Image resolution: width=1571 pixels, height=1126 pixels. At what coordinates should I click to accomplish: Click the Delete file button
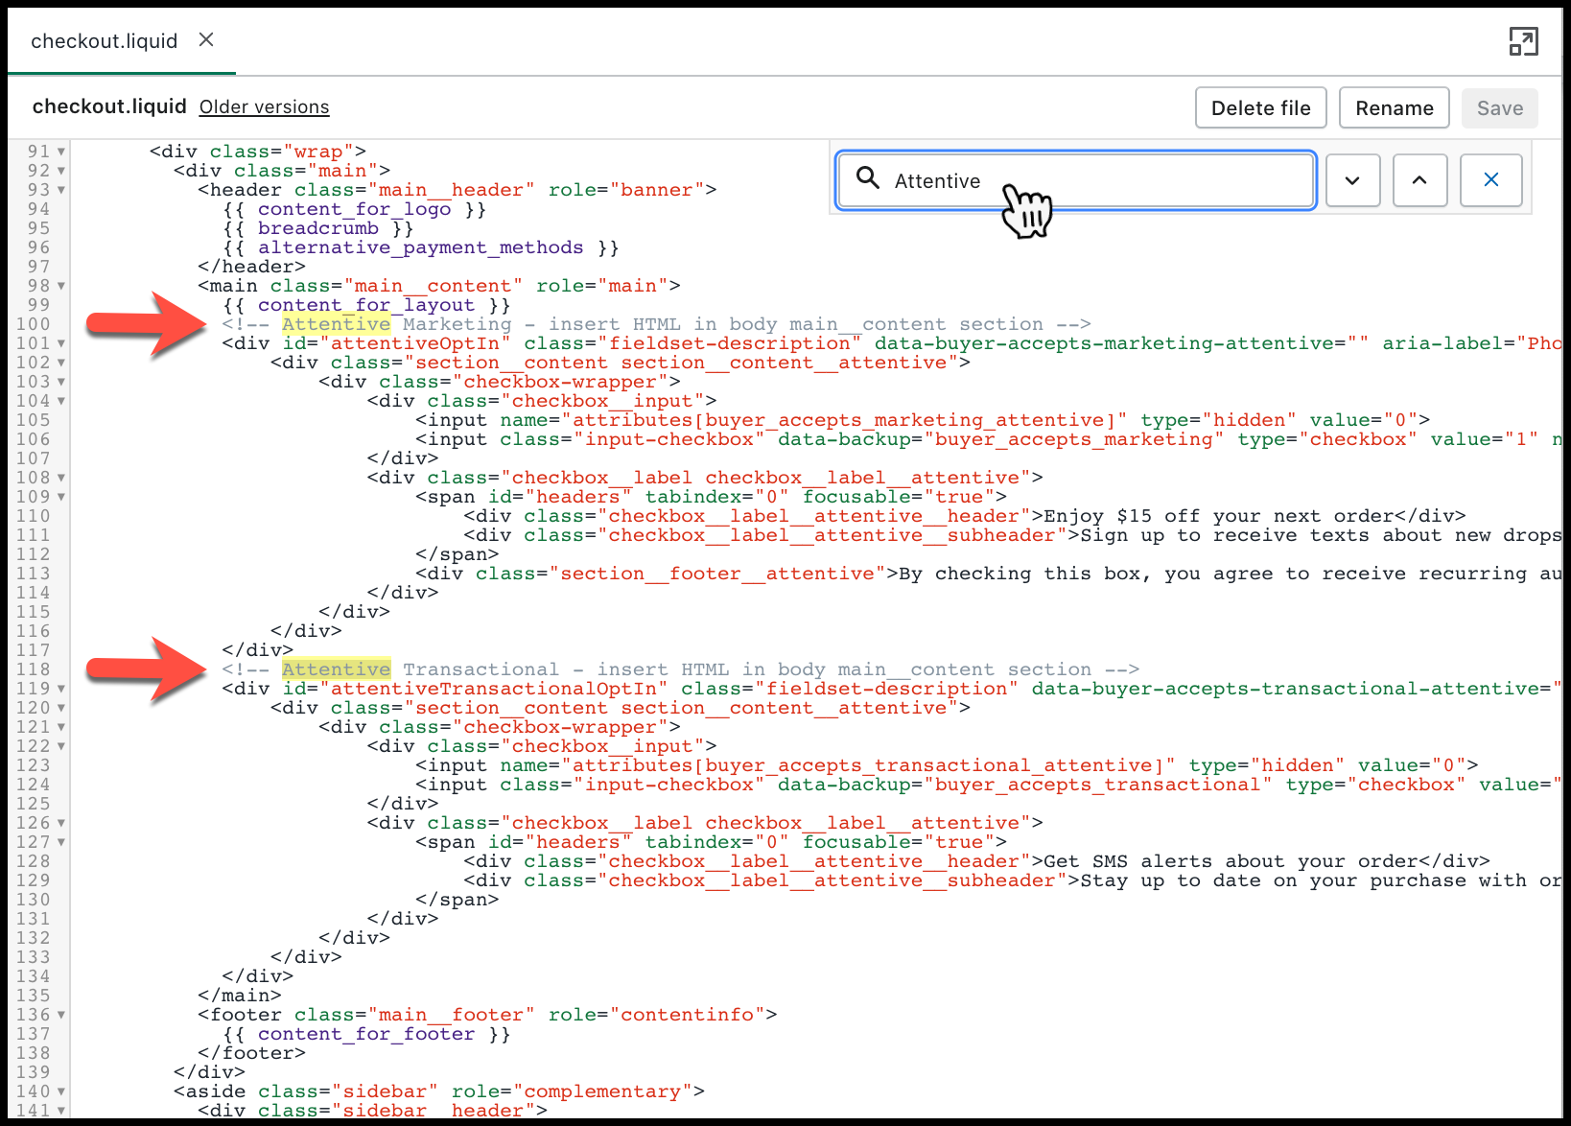1260,108
